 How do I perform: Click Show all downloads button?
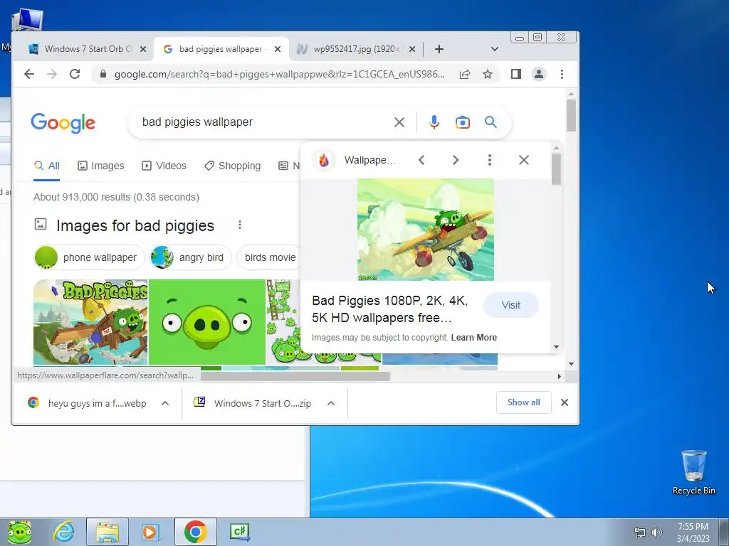[x=523, y=402]
